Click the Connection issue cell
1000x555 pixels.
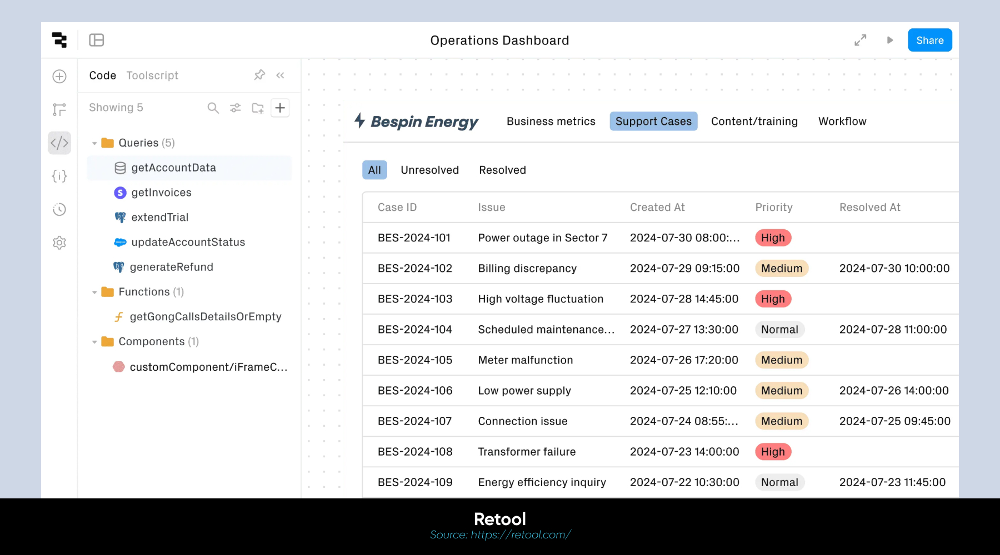pyautogui.click(x=523, y=421)
